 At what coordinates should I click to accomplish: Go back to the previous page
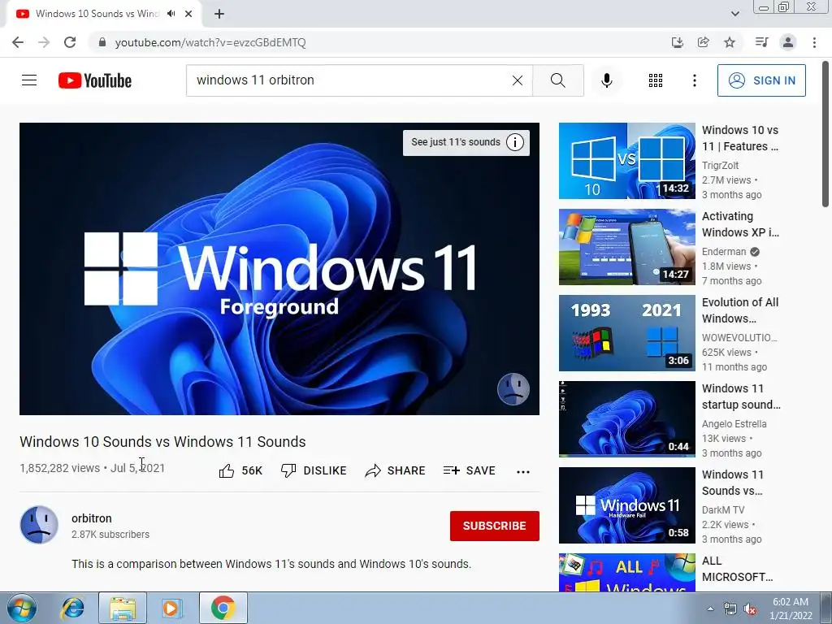click(x=18, y=42)
